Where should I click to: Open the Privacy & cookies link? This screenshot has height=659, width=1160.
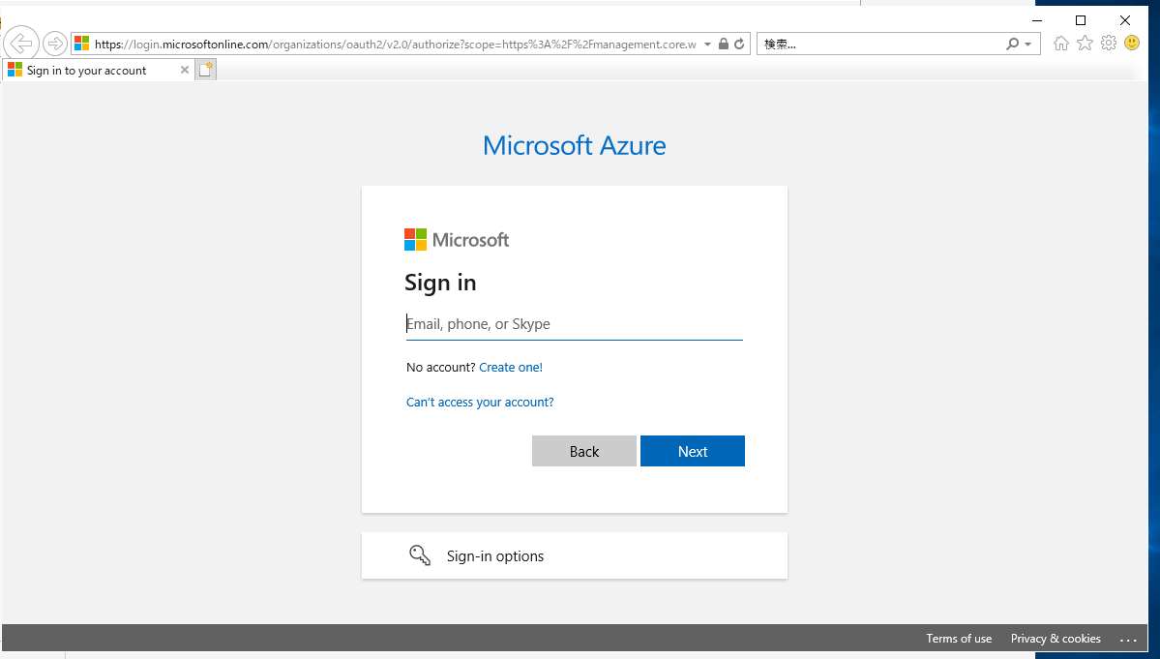1056,639
